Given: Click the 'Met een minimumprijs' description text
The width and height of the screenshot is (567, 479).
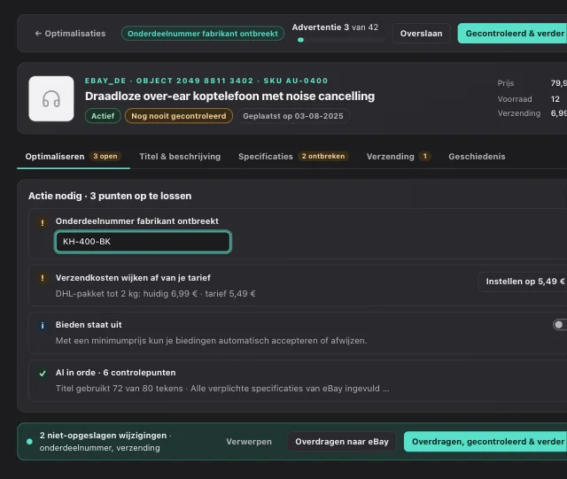Looking at the screenshot, I should click(x=211, y=341).
